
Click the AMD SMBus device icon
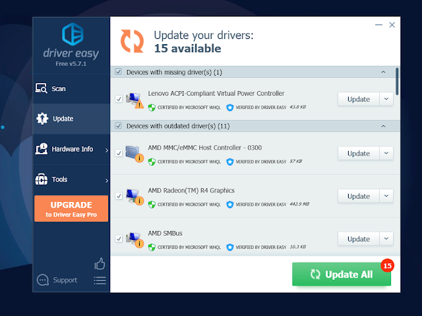click(135, 239)
